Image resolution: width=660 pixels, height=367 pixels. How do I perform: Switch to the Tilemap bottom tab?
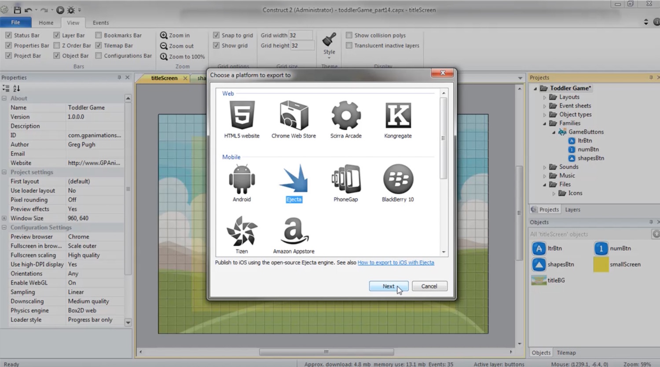[566, 352]
